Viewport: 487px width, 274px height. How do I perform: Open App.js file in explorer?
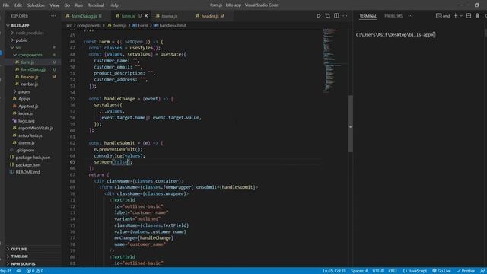(x=24, y=99)
